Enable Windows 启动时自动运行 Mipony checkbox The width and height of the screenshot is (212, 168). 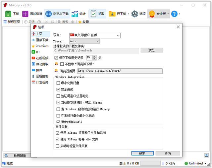click(58, 109)
